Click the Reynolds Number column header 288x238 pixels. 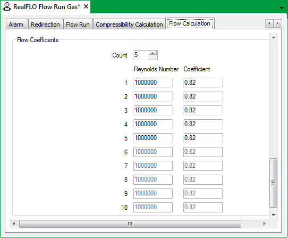click(156, 69)
